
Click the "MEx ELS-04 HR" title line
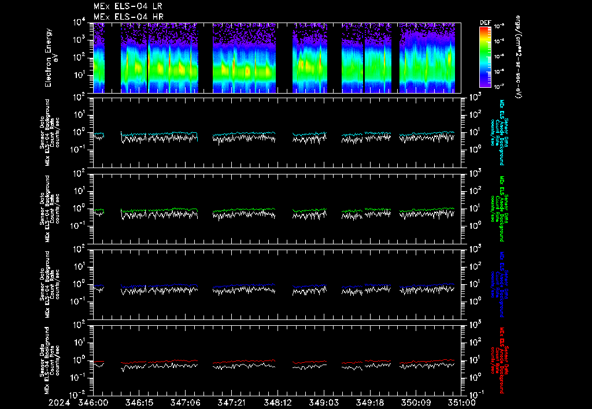click(128, 17)
